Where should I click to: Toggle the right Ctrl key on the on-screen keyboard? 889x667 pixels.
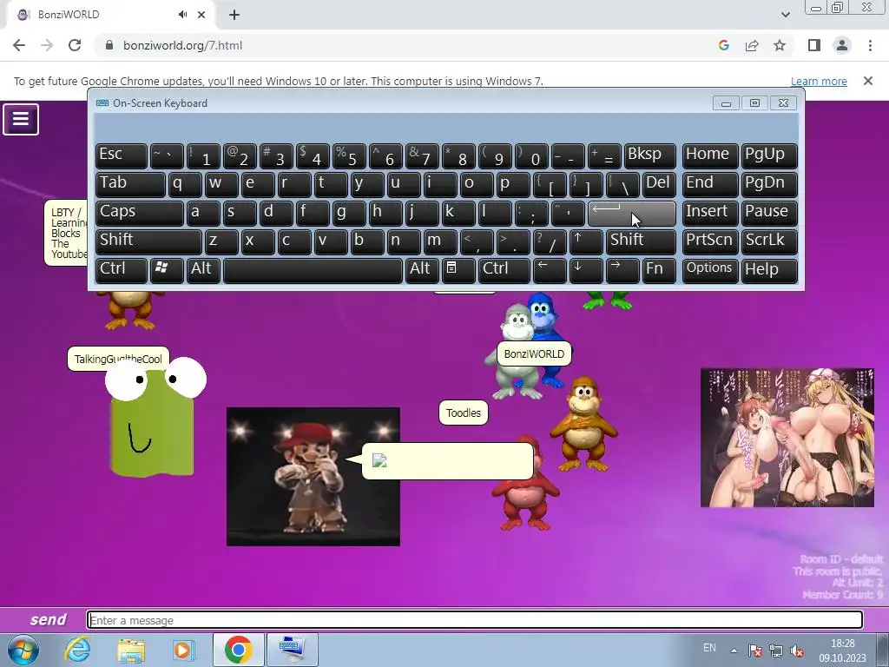click(504, 270)
